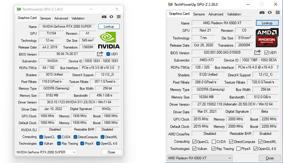Open the NVIDIA GeForce RTX 2080 SUPER dropdown
The image size is (283, 163).
point(46,152)
